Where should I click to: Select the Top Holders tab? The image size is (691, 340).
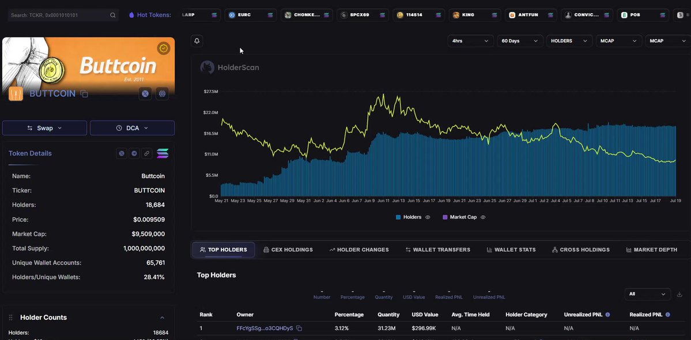coord(224,250)
